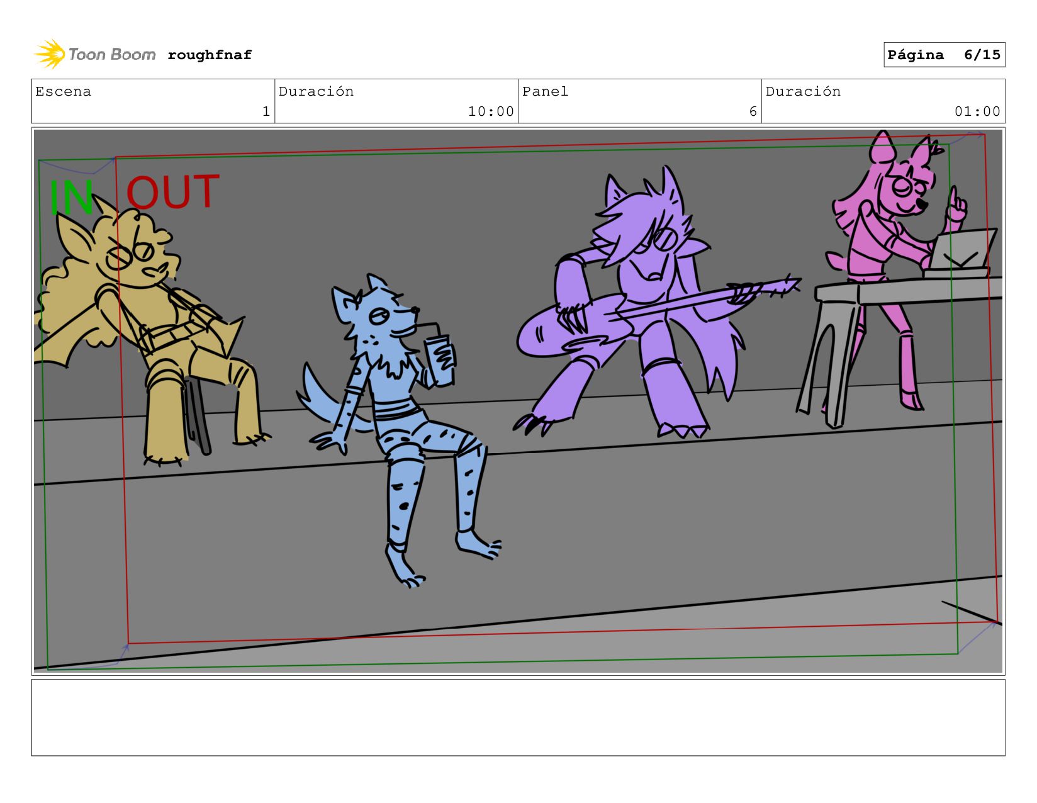1037x803 pixels.
Task: Click the scene duration '10:00'
Action: [x=491, y=111]
